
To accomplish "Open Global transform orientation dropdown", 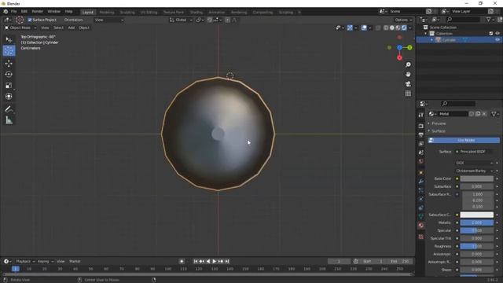I will coord(181,20).
